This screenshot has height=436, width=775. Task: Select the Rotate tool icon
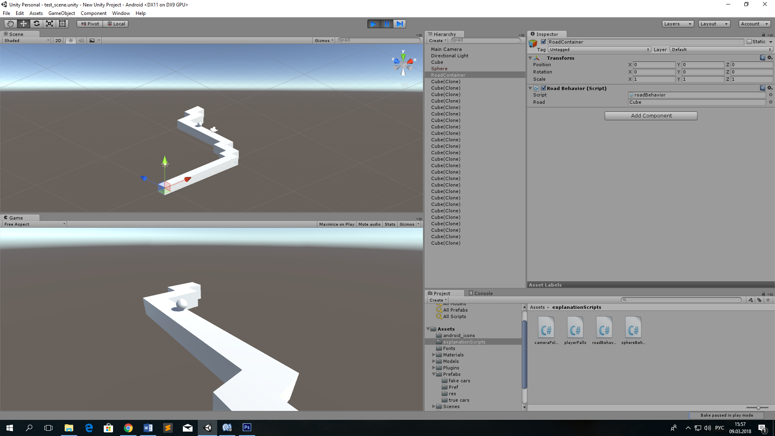36,23
